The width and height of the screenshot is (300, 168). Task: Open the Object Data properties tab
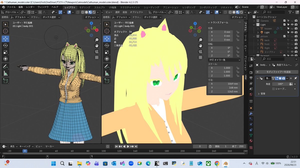251,135
